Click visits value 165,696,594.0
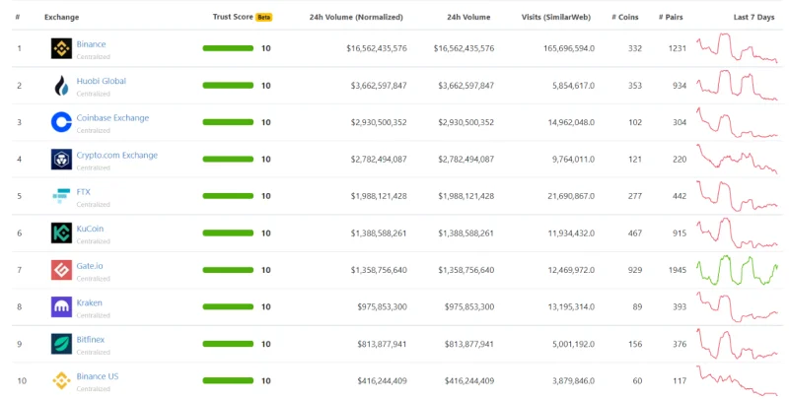The image size is (789, 399). (x=569, y=48)
